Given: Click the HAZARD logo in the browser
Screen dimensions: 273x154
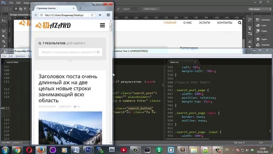Looking at the screenshot, I should coord(53,26).
